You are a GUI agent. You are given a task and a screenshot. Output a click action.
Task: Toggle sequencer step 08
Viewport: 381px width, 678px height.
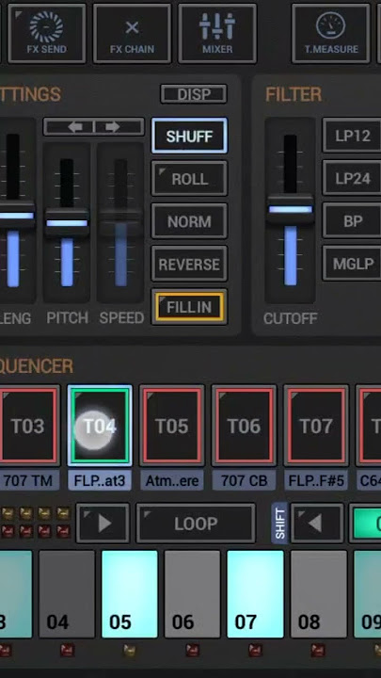318,593
